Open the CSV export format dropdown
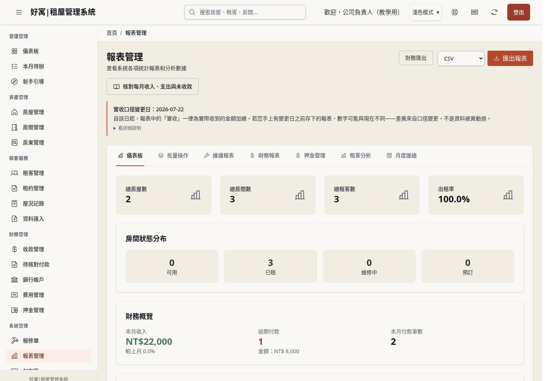 [x=461, y=58]
